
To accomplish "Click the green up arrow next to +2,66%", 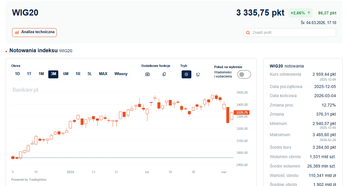I will coord(309,13).
